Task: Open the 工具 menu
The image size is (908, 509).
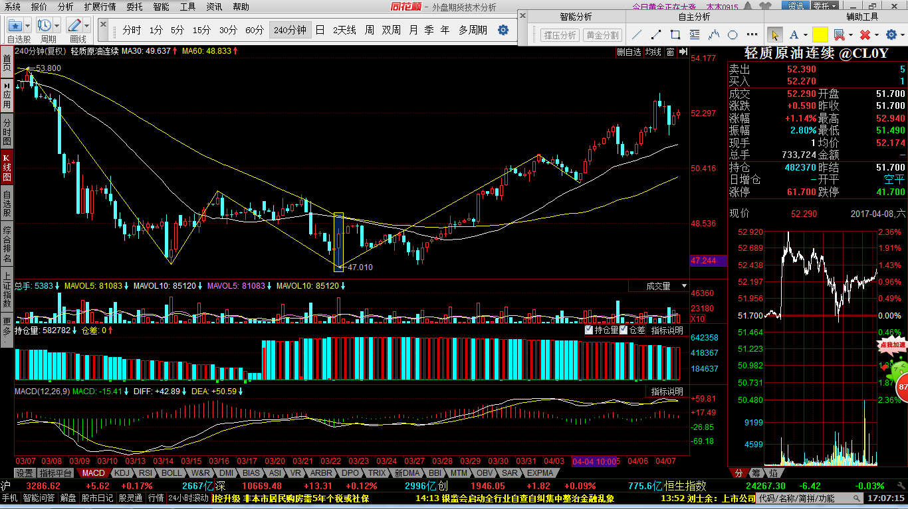Action: pyautogui.click(x=187, y=7)
